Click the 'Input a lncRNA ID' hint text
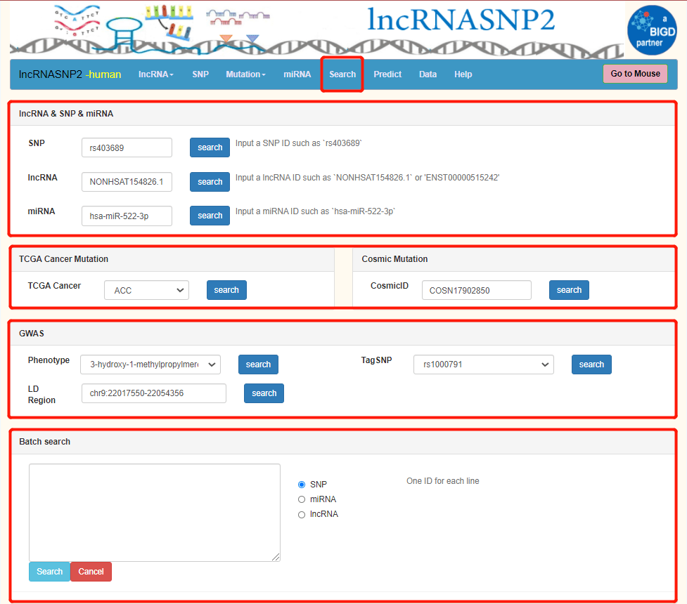 [367, 178]
